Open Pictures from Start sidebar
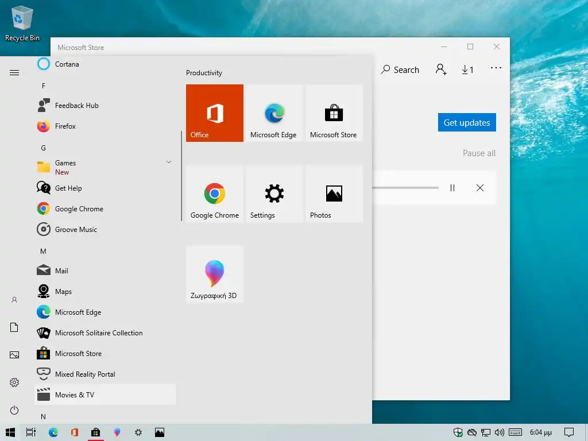This screenshot has height=441, width=588. pyautogui.click(x=14, y=355)
